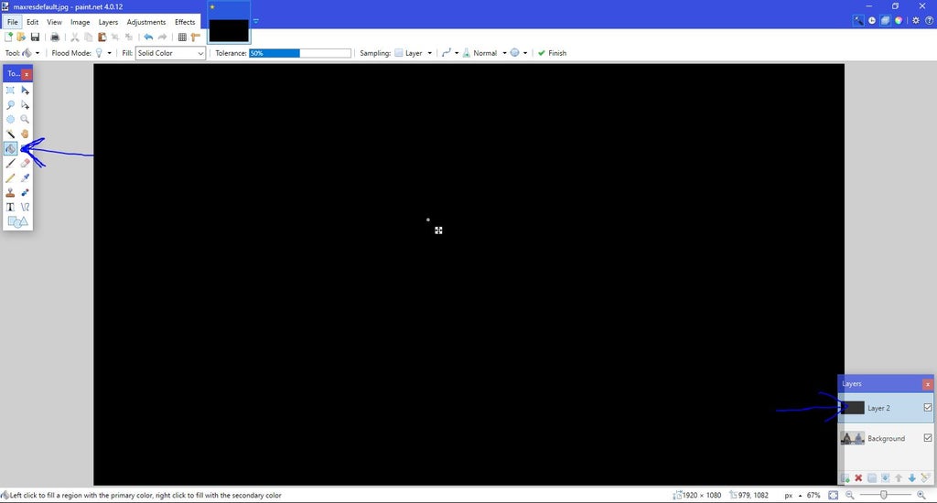Toggle Background layer visibility checkbox
This screenshot has height=503, width=937.
tap(928, 438)
